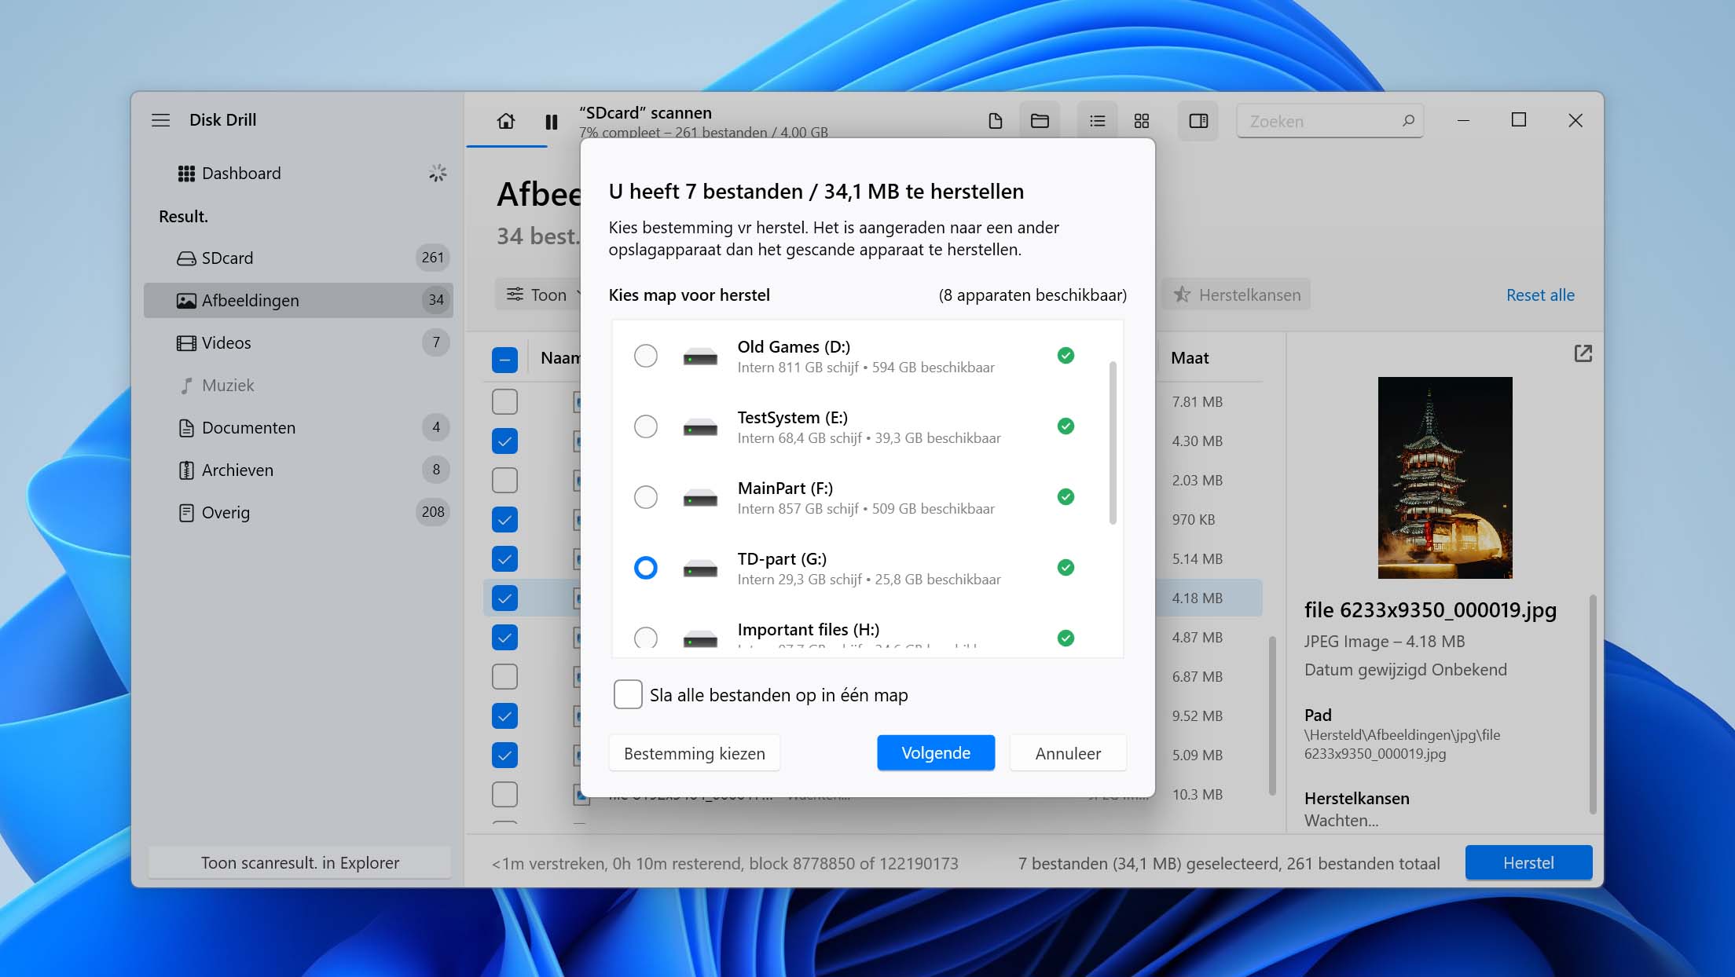1735x977 pixels.
Task: Click the Volgende button
Action: pyautogui.click(x=936, y=752)
